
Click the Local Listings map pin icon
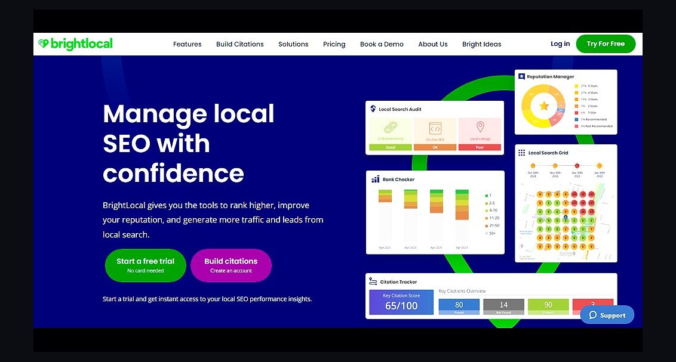[x=480, y=127]
